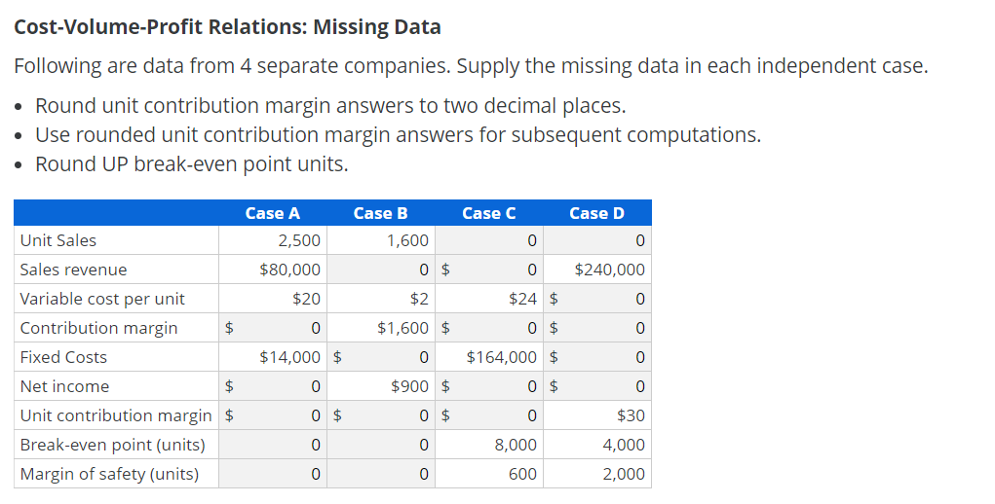Click Case B Sales revenue input
The width and height of the screenshot is (995, 504).
(381, 270)
